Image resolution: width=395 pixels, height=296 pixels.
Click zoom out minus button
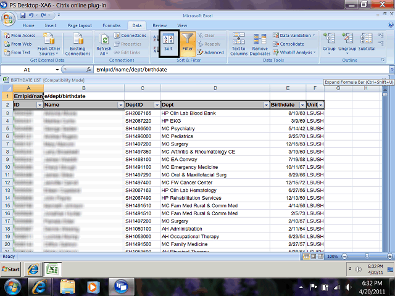[x=344, y=257]
